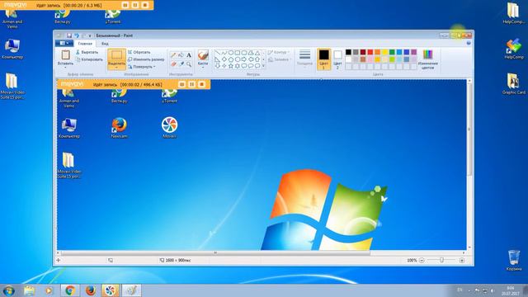The width and height of the screenshot is (528, 297).
Task: Choose the Line shape in shapes gallery
Action: pos(218,53)
